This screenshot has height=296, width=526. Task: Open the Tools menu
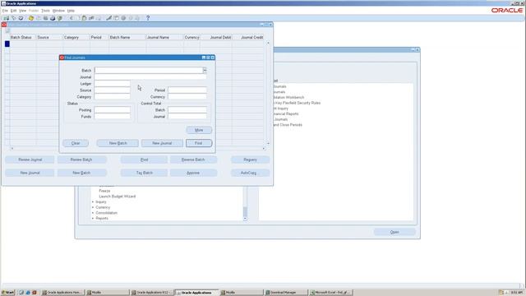tap(45, 11)
